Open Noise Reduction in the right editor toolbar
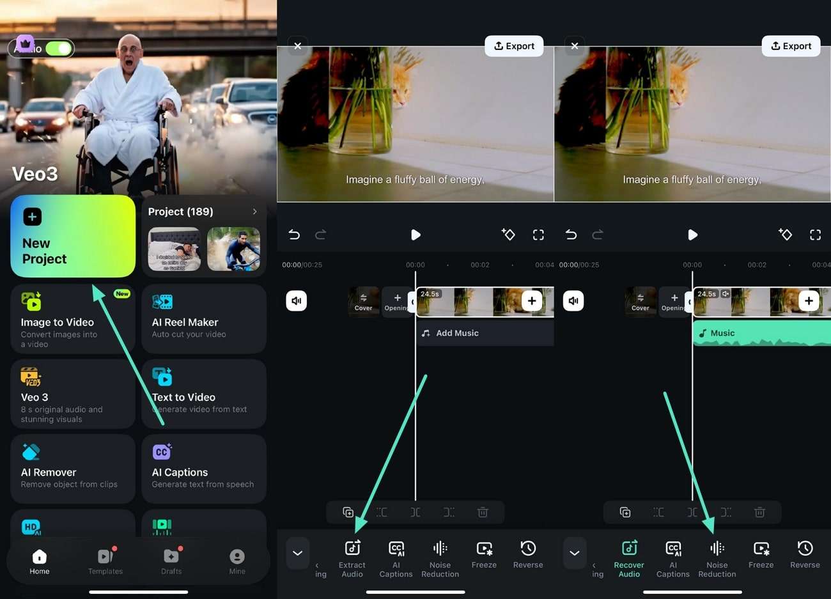The width and height of the screenshot is (831, 599). pyautogui.click(x=717, y=559)
